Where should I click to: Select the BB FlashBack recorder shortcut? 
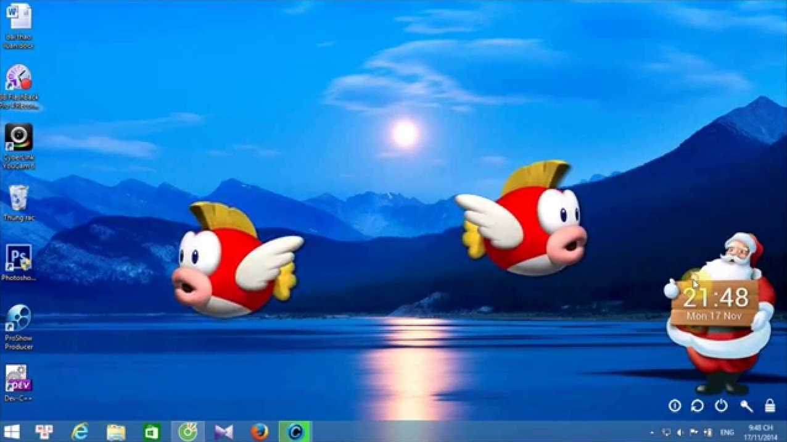[19, 79]
